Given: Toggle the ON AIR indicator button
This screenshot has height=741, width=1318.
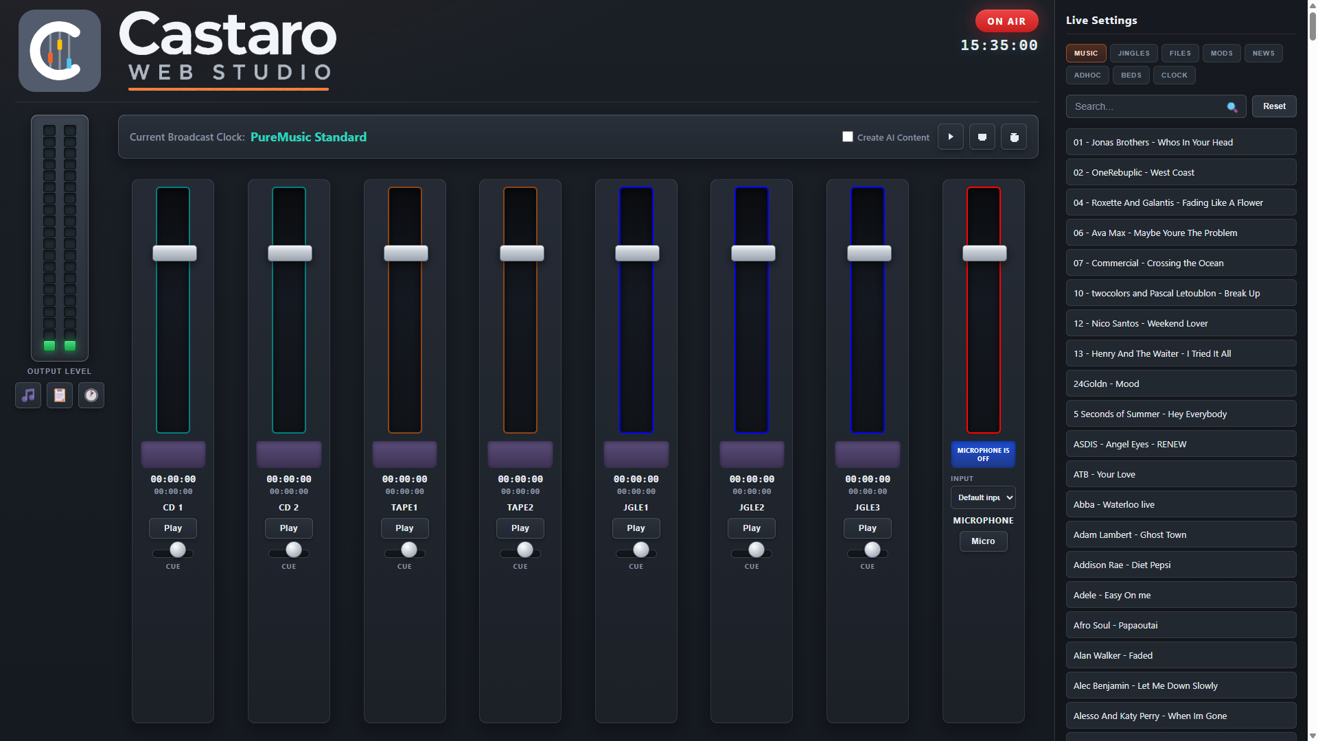Looking at the screenshot, I should point(1006,21).
